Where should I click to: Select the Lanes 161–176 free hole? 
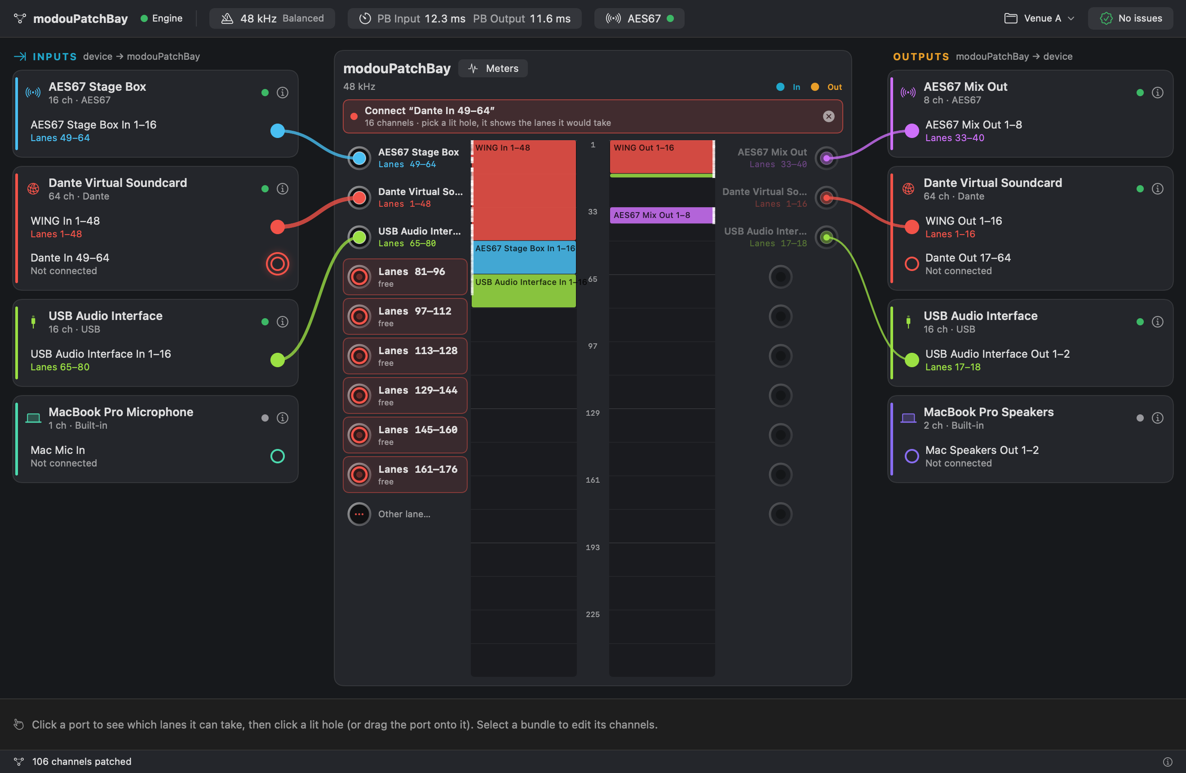405,475
